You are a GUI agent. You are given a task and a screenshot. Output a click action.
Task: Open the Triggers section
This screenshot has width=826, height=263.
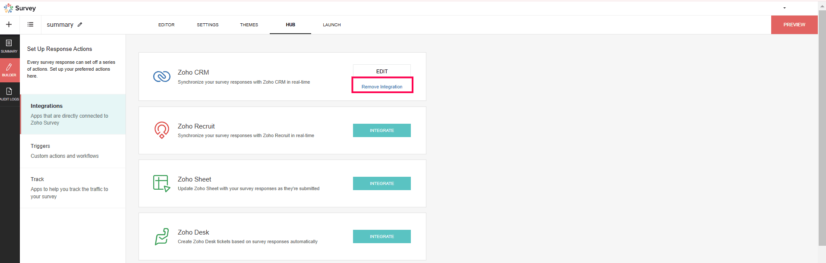tap(73, 151)
